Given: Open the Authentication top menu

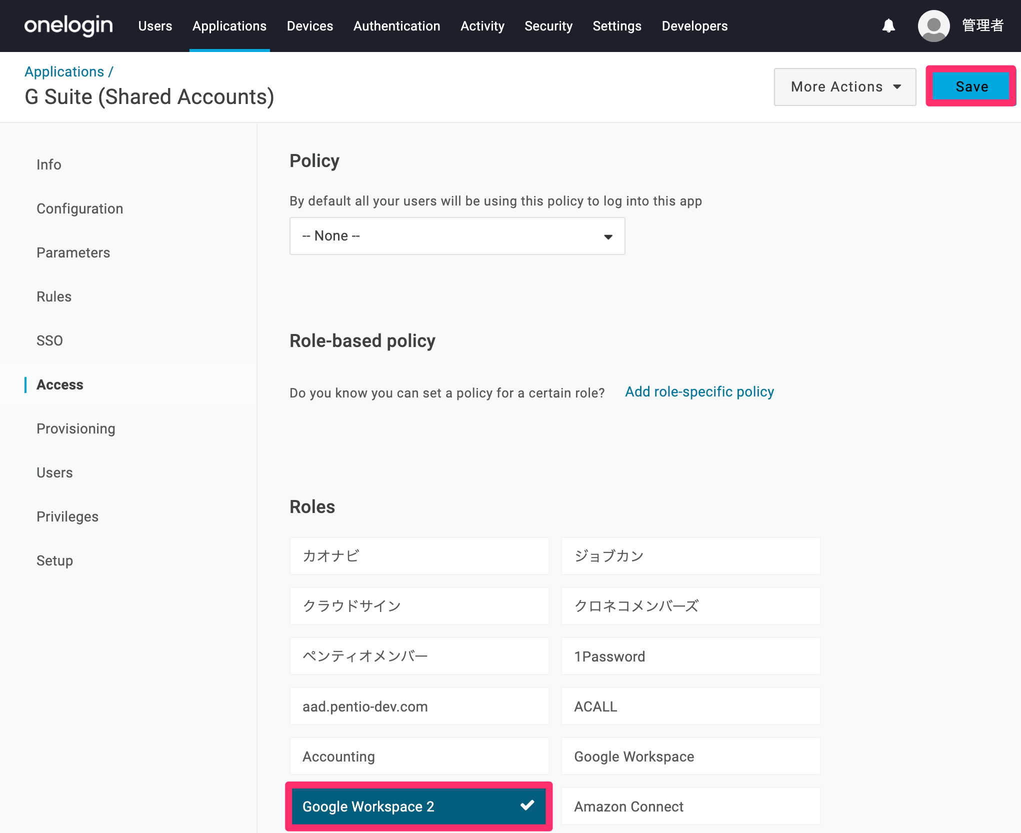Looking at the screenshot, I should (396, 25).
